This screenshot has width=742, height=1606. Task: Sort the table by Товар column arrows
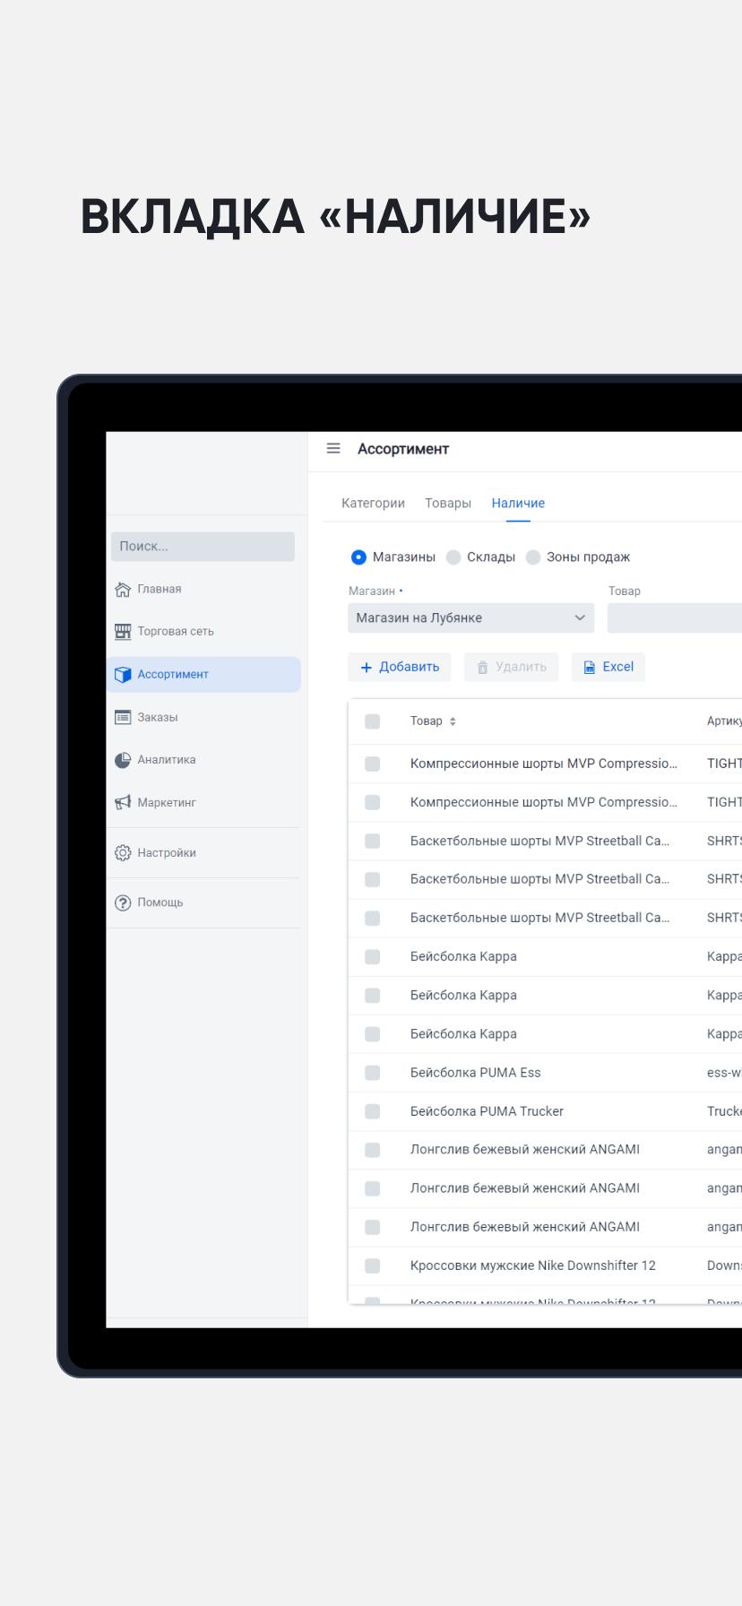(453, 721)
